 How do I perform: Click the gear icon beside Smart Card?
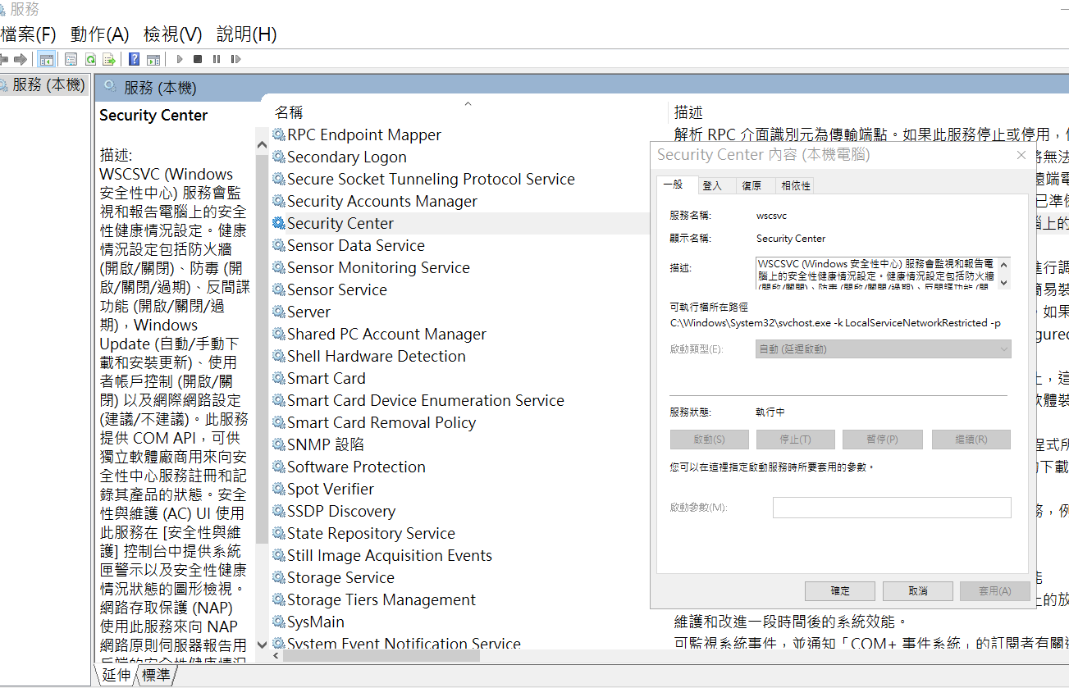pos(279,378)
